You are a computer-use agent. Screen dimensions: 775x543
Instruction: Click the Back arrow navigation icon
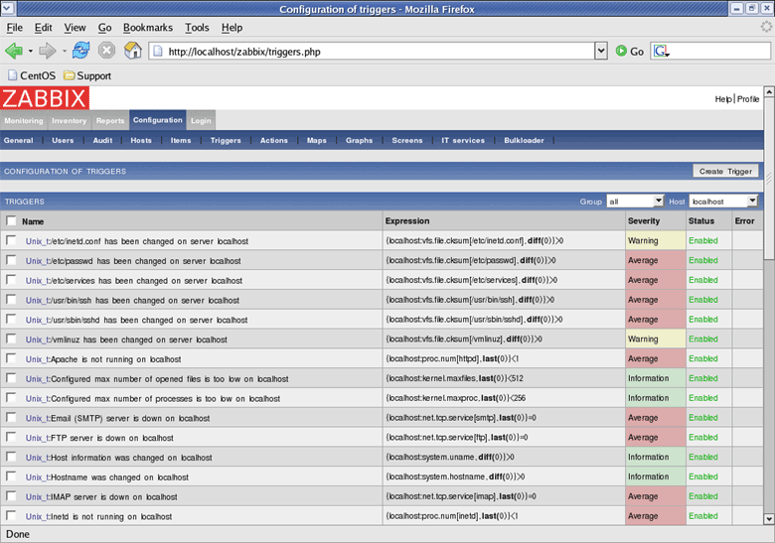point(14,51)
